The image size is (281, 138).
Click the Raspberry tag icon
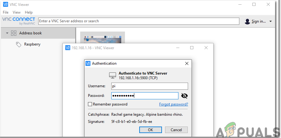(x=19, y=45)
